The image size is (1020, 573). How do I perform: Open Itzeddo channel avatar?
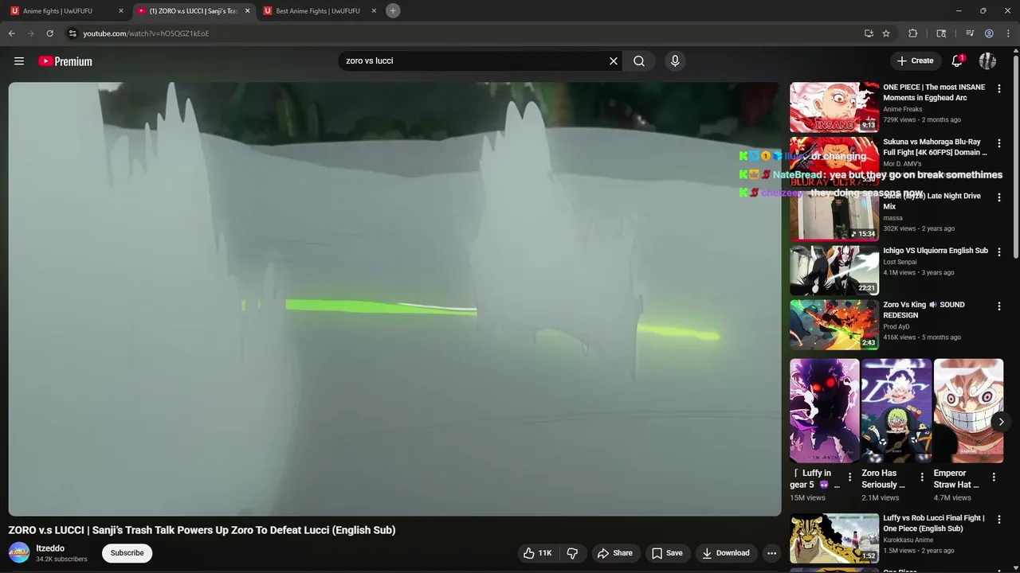tap(19, 552)
